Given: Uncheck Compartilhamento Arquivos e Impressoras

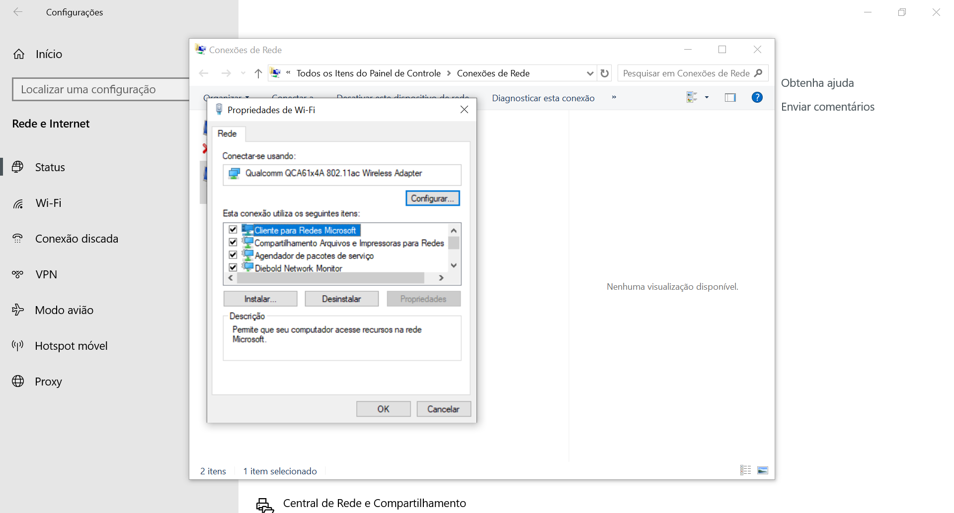Looking at the screenshot, I should [233, 242].
